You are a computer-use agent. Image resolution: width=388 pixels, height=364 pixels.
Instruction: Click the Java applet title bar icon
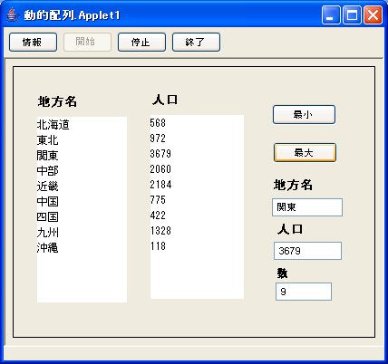12,14
